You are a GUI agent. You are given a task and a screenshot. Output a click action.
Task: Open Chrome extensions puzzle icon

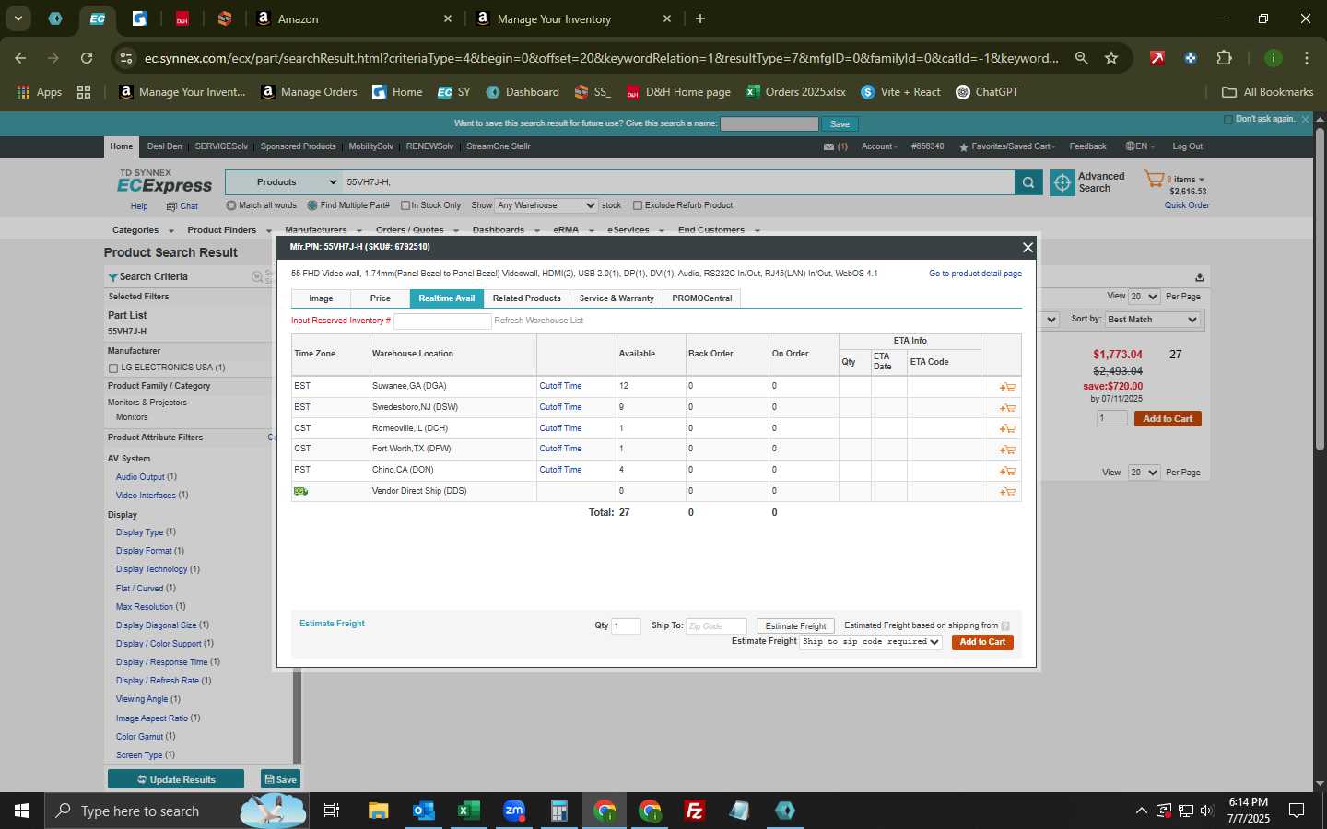[1224, 58]
